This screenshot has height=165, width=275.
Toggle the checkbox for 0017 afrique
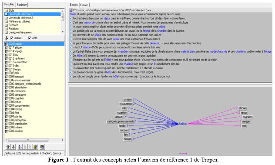click(7, 48)
